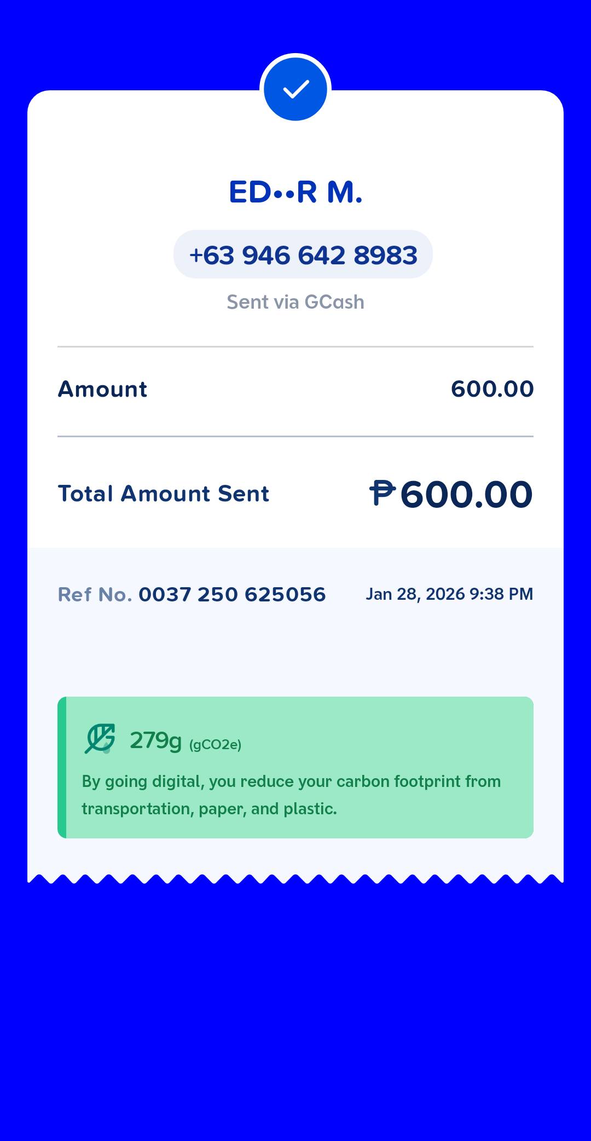Click the 600.00 amount value
The height and width of the screenshot is (1141, 591).
(x=493, y=389)
